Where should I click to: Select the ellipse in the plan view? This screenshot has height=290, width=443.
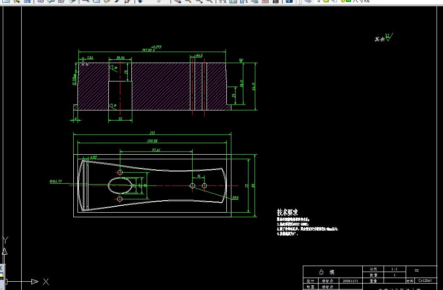(120, 186)
